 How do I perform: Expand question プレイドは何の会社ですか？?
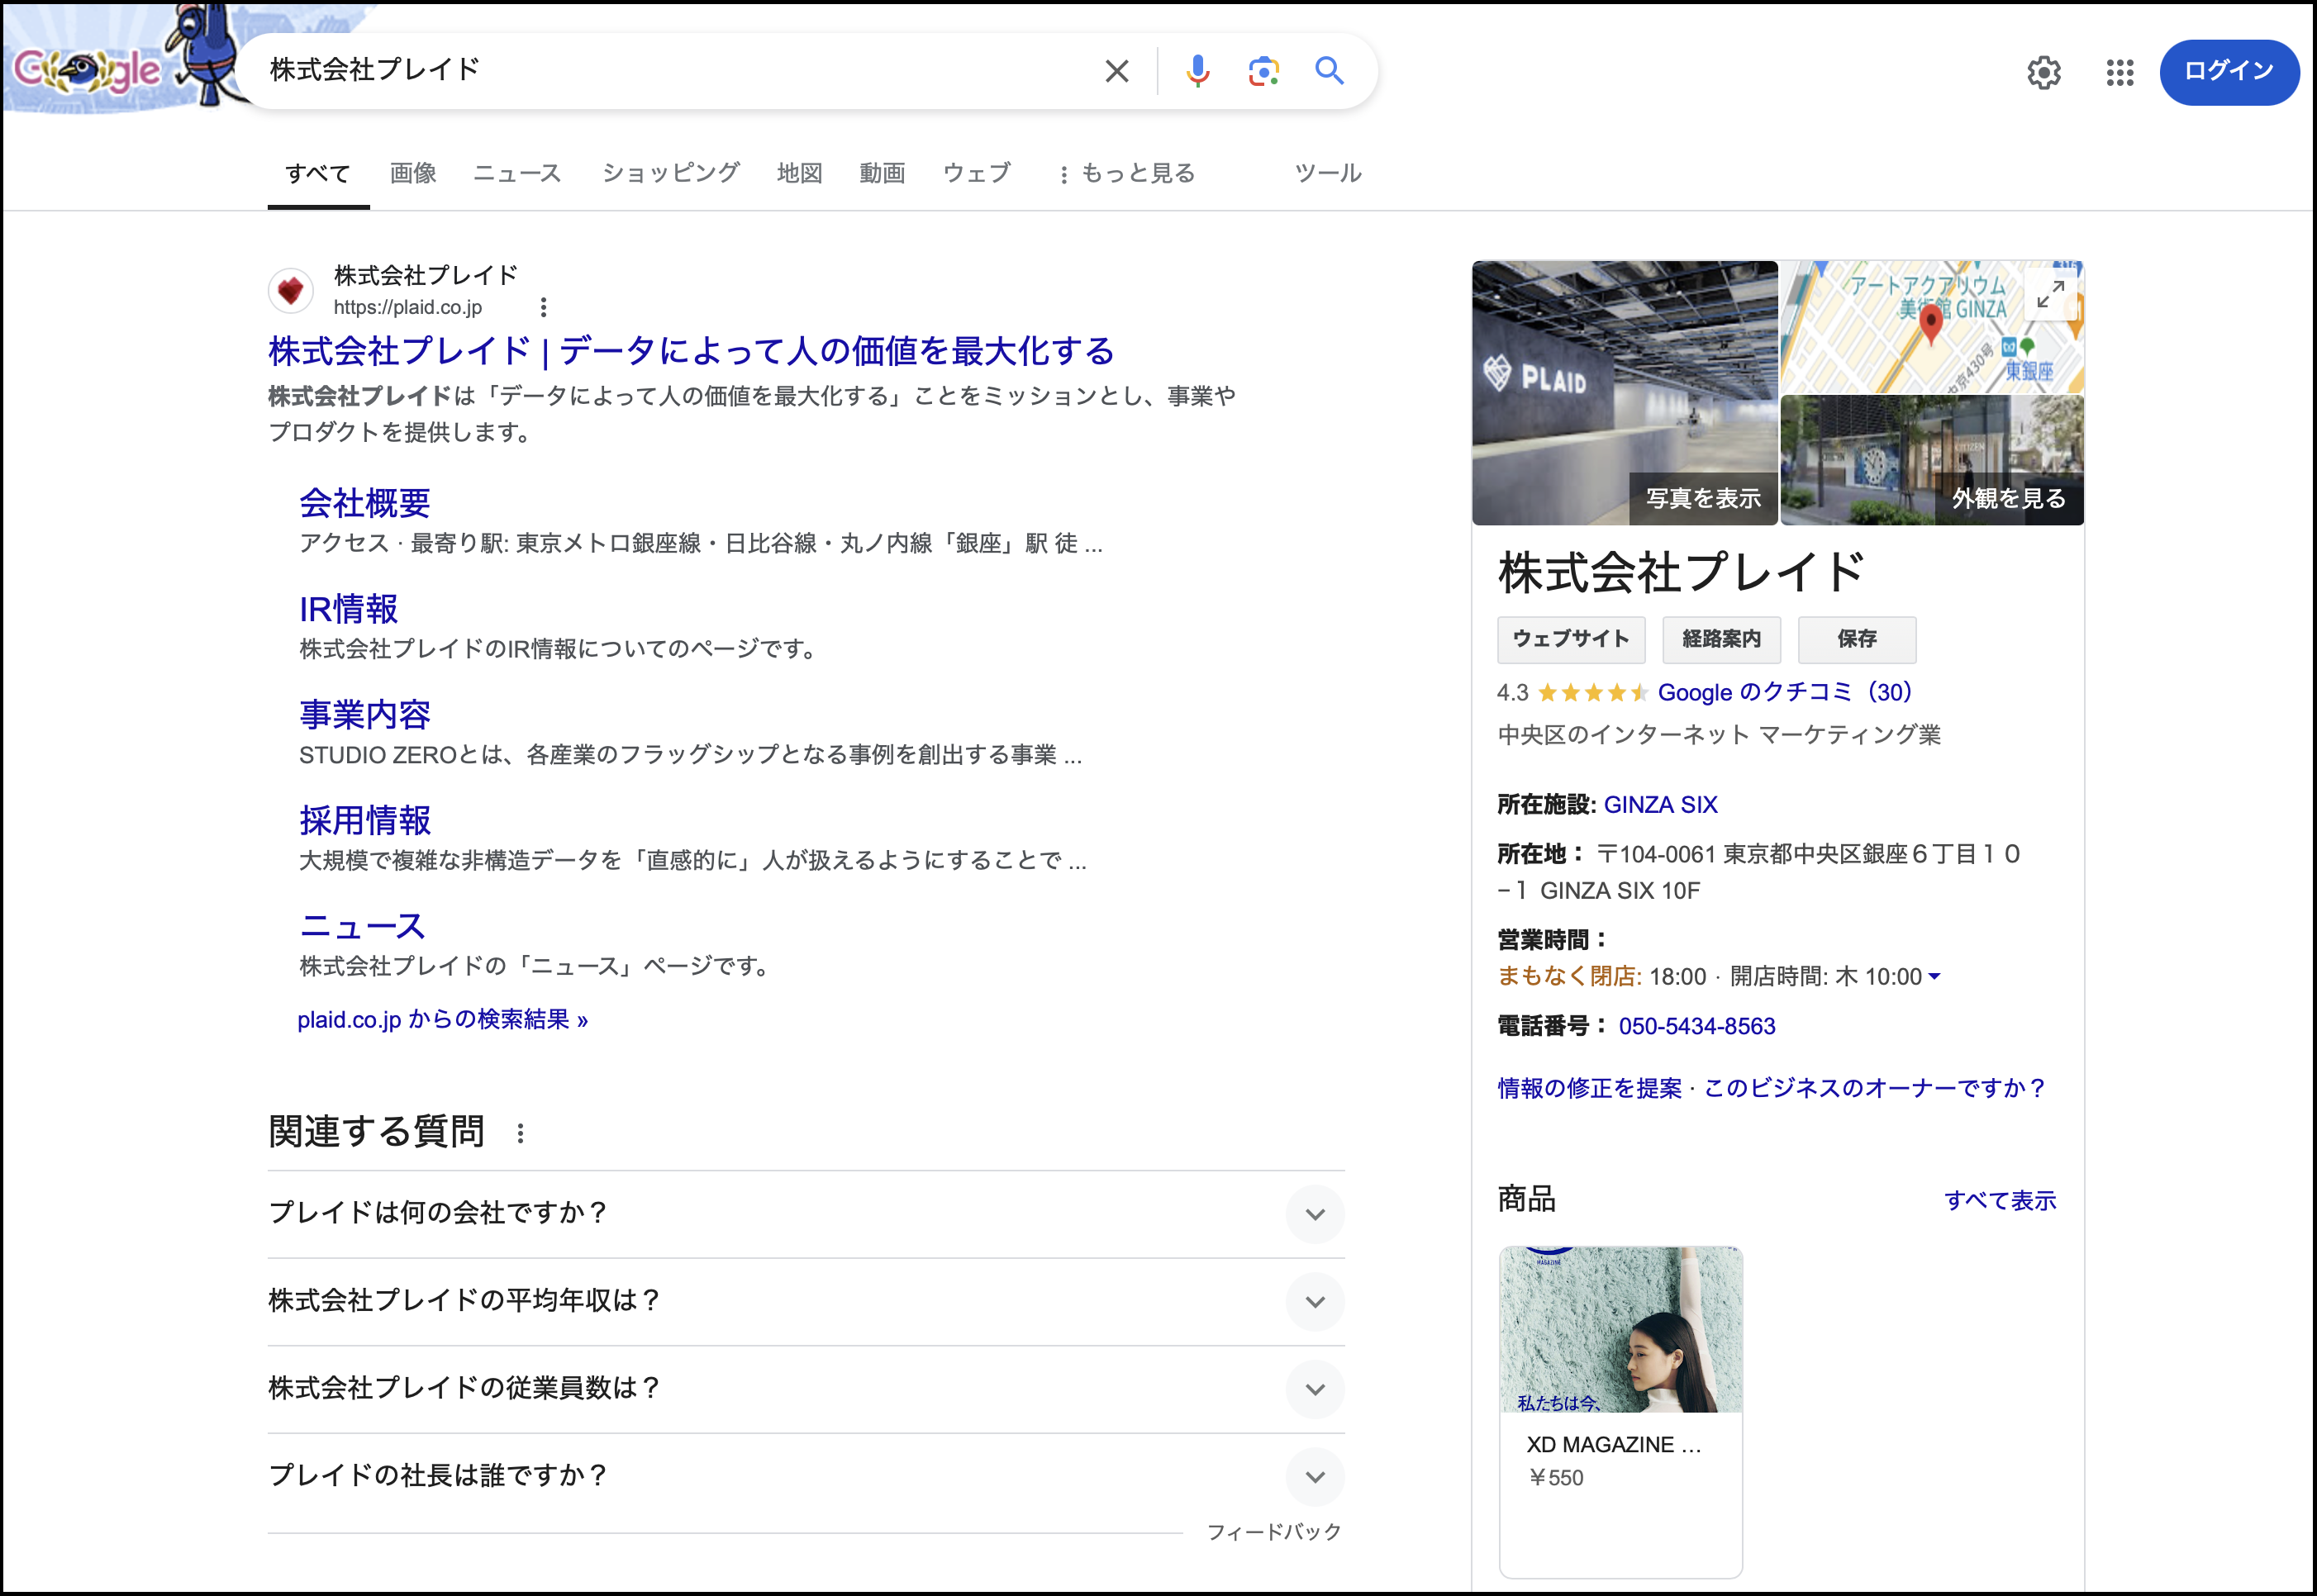(x=806, y=1214)
